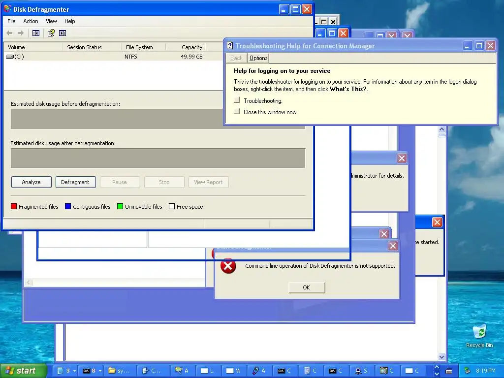Click 'Help for logging on to your service' heading
The image size is (504, 378).
tap(282, 71)
